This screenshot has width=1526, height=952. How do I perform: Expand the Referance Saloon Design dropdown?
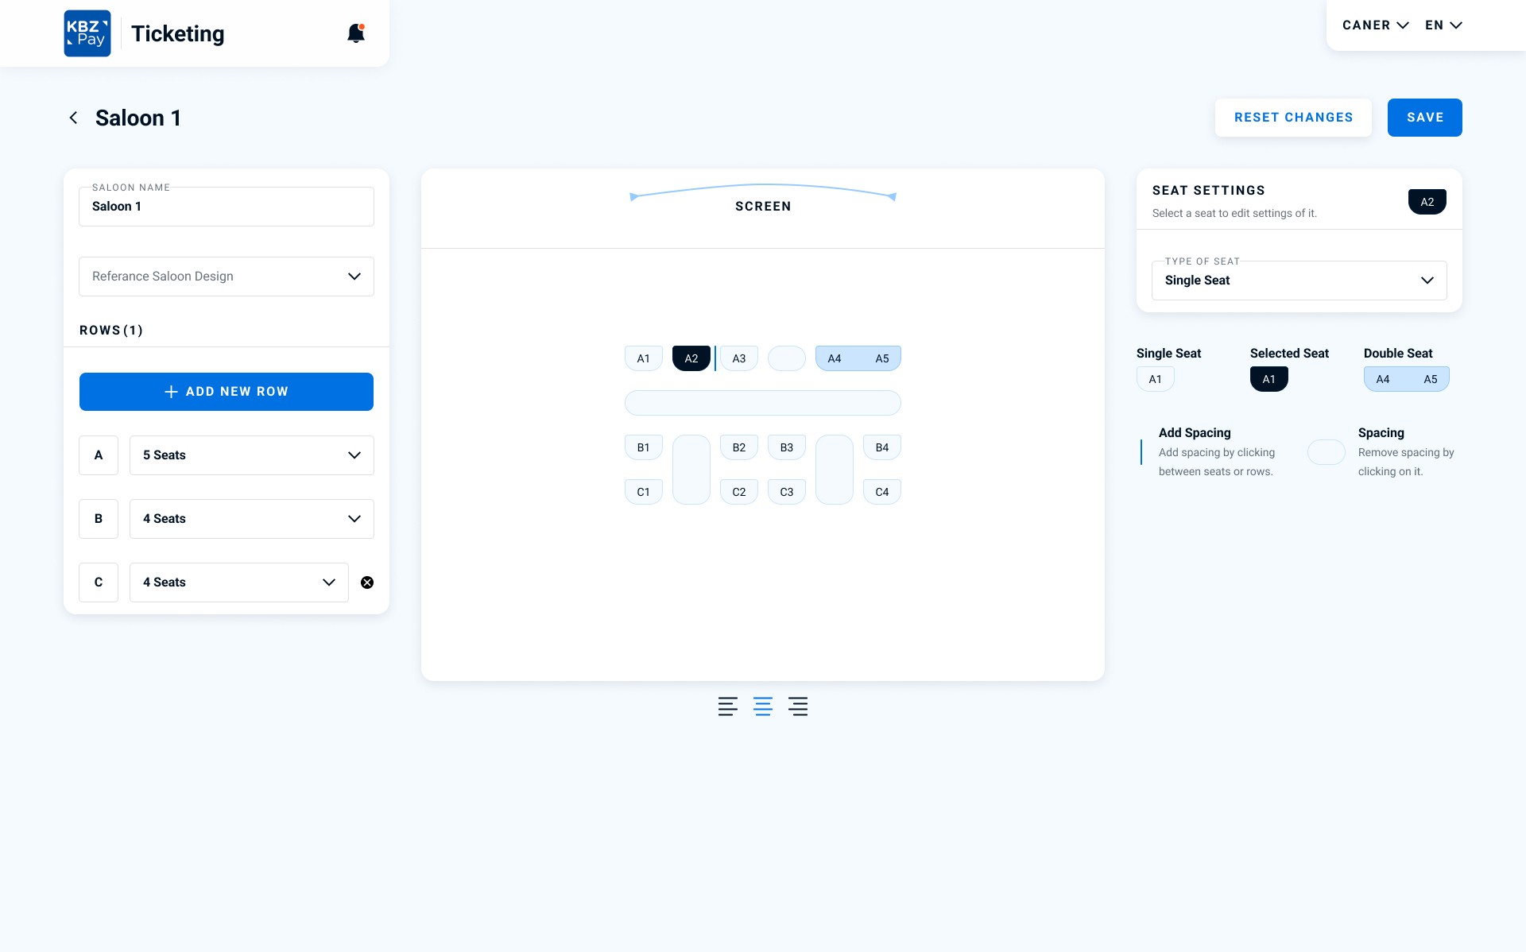(x=227, y=277)
